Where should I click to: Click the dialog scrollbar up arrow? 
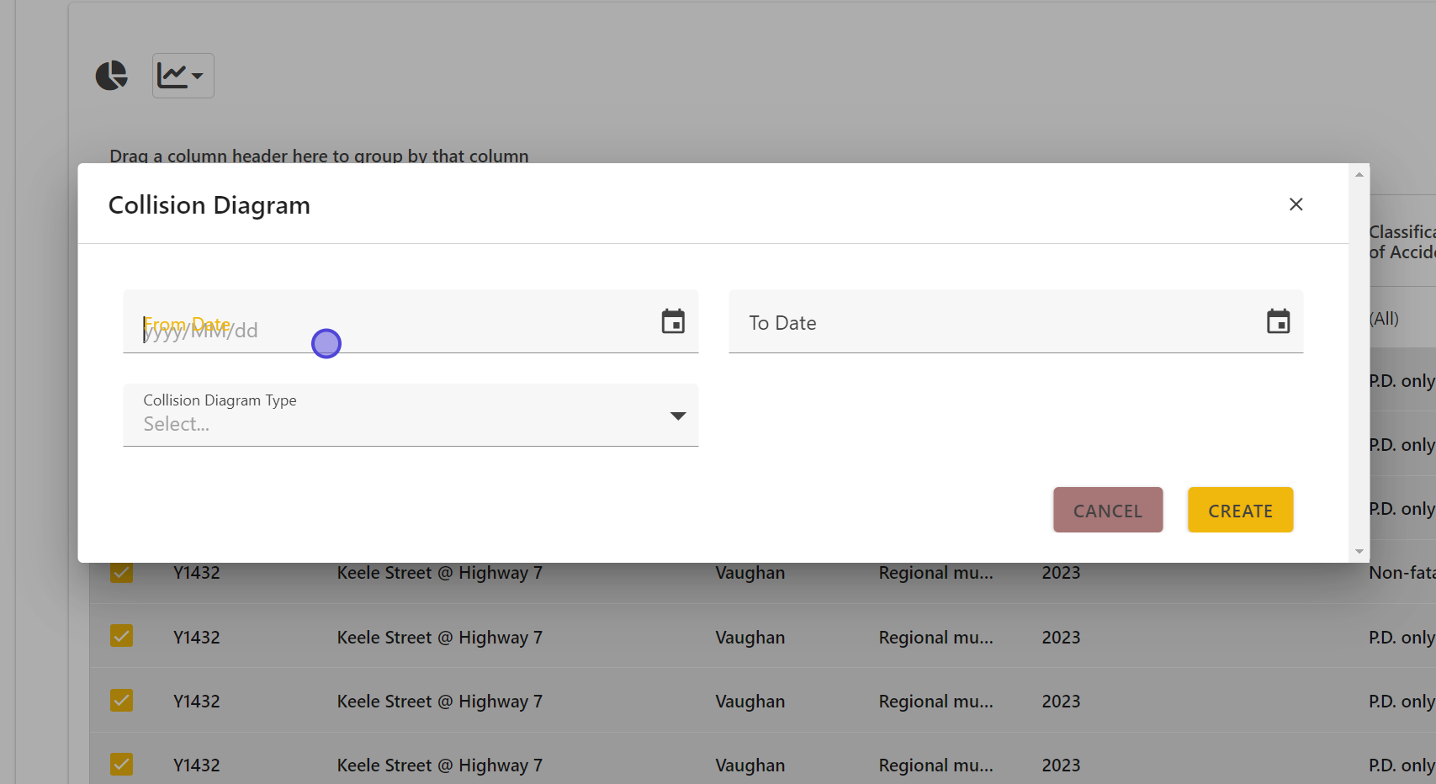tap(1359, 175)
